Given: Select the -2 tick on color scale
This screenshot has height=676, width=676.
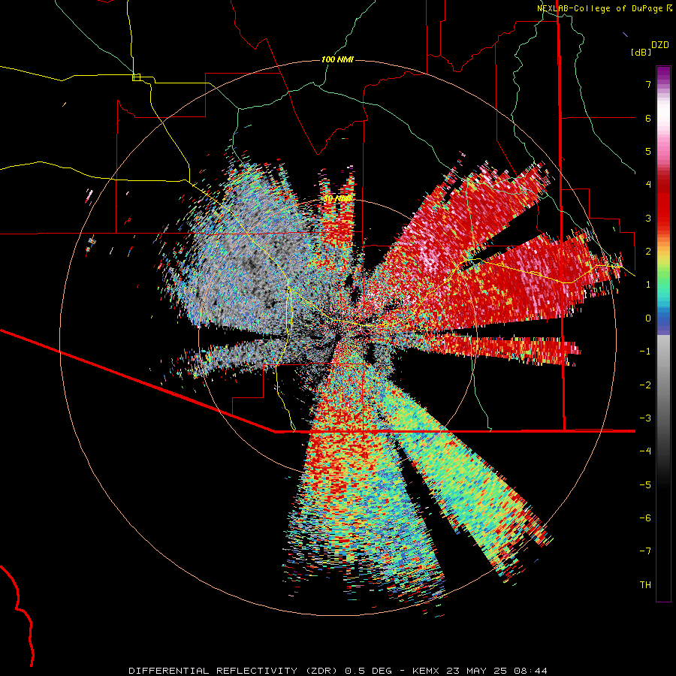Looking at the screenshot, I should click(x=645, y=385).
